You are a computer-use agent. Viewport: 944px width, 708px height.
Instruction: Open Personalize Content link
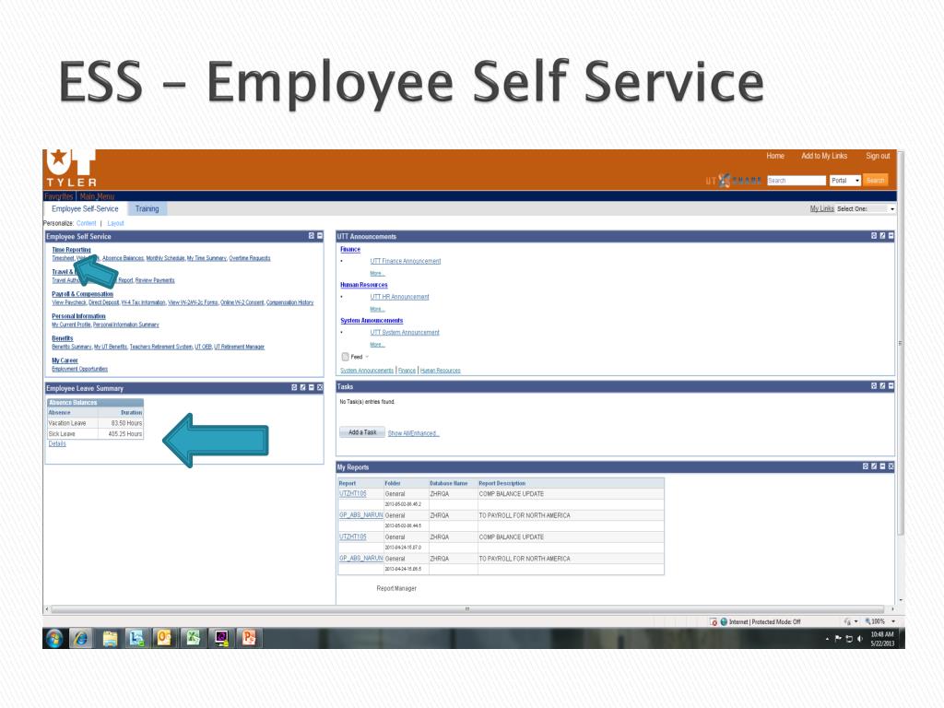(x=86, y=223)
